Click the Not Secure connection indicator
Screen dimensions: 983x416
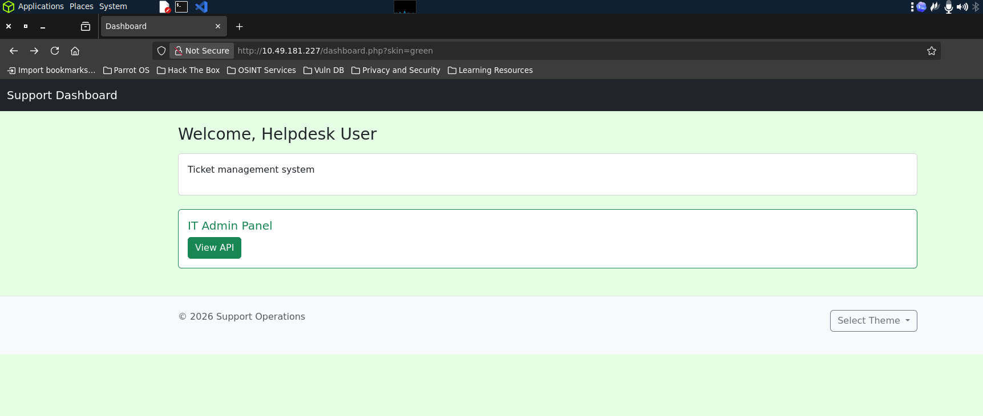(x=202, y=51)
